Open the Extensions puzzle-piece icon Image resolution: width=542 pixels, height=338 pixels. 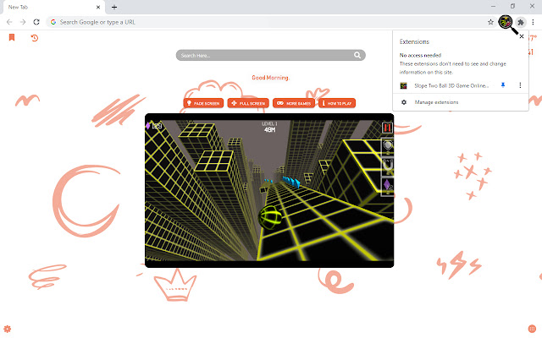tap(521, 23)
